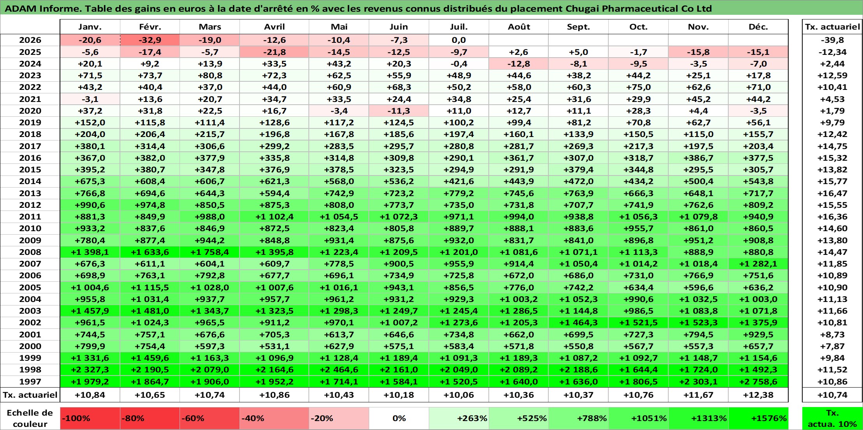This screenshot has height=430, width=863.
Task: Select the -15,8 cell for Nov. 2025
Action: pyautogui.click(x=698, y=52)
